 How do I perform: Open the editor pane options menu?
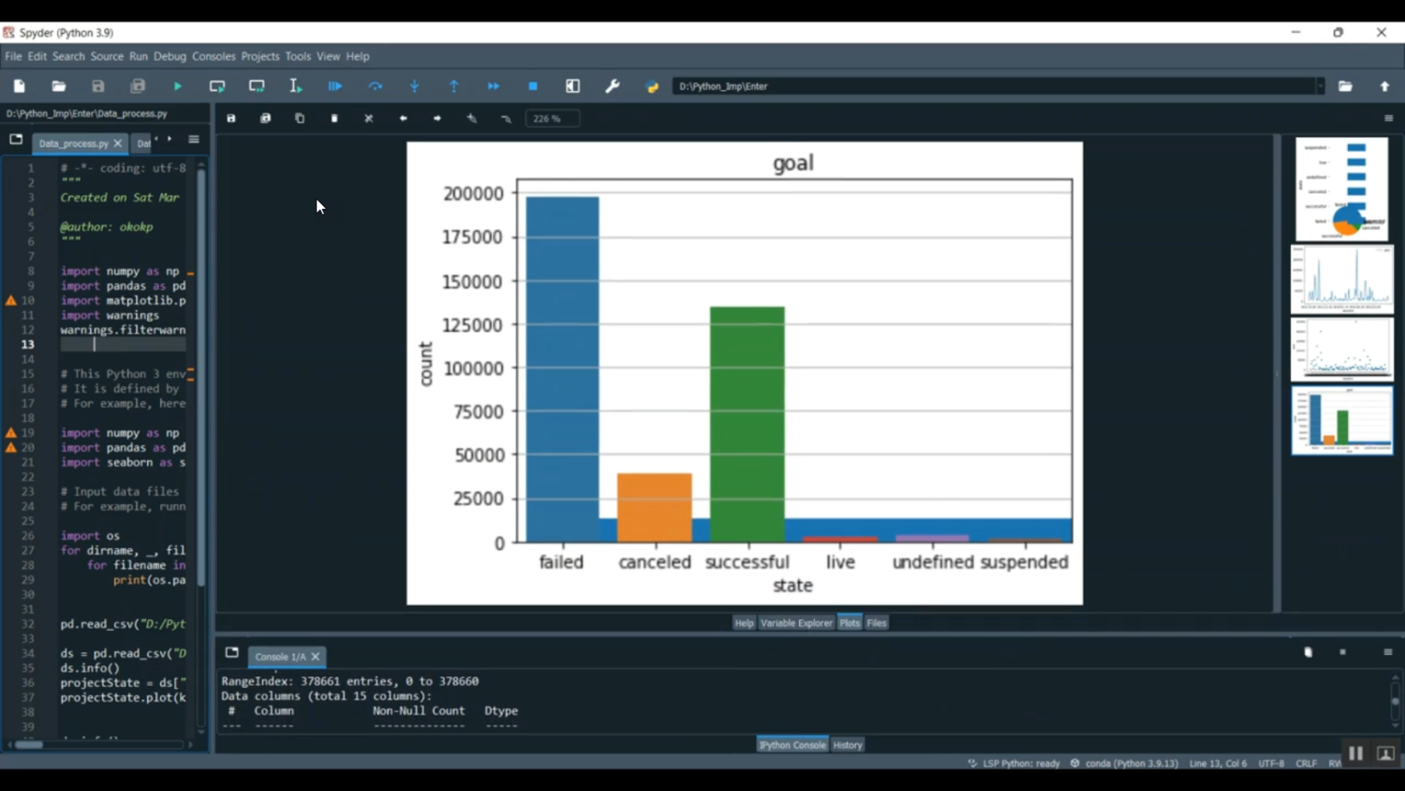[194, 140]
